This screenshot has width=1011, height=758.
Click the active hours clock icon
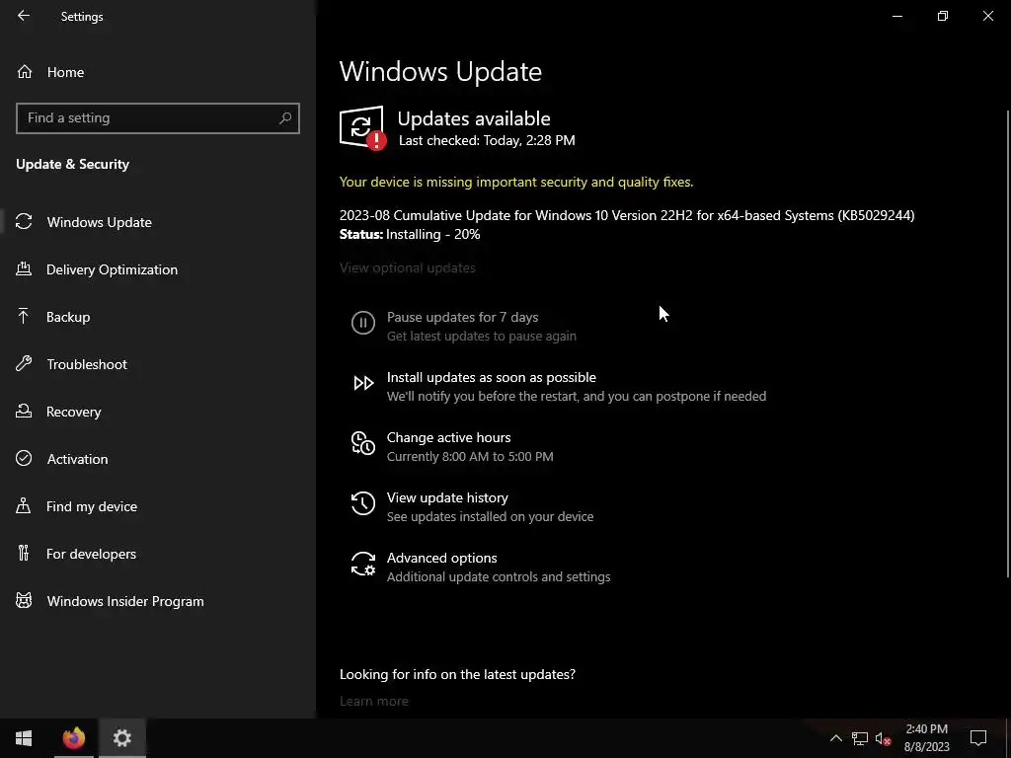pyautogui.click(x=363, y=443)
